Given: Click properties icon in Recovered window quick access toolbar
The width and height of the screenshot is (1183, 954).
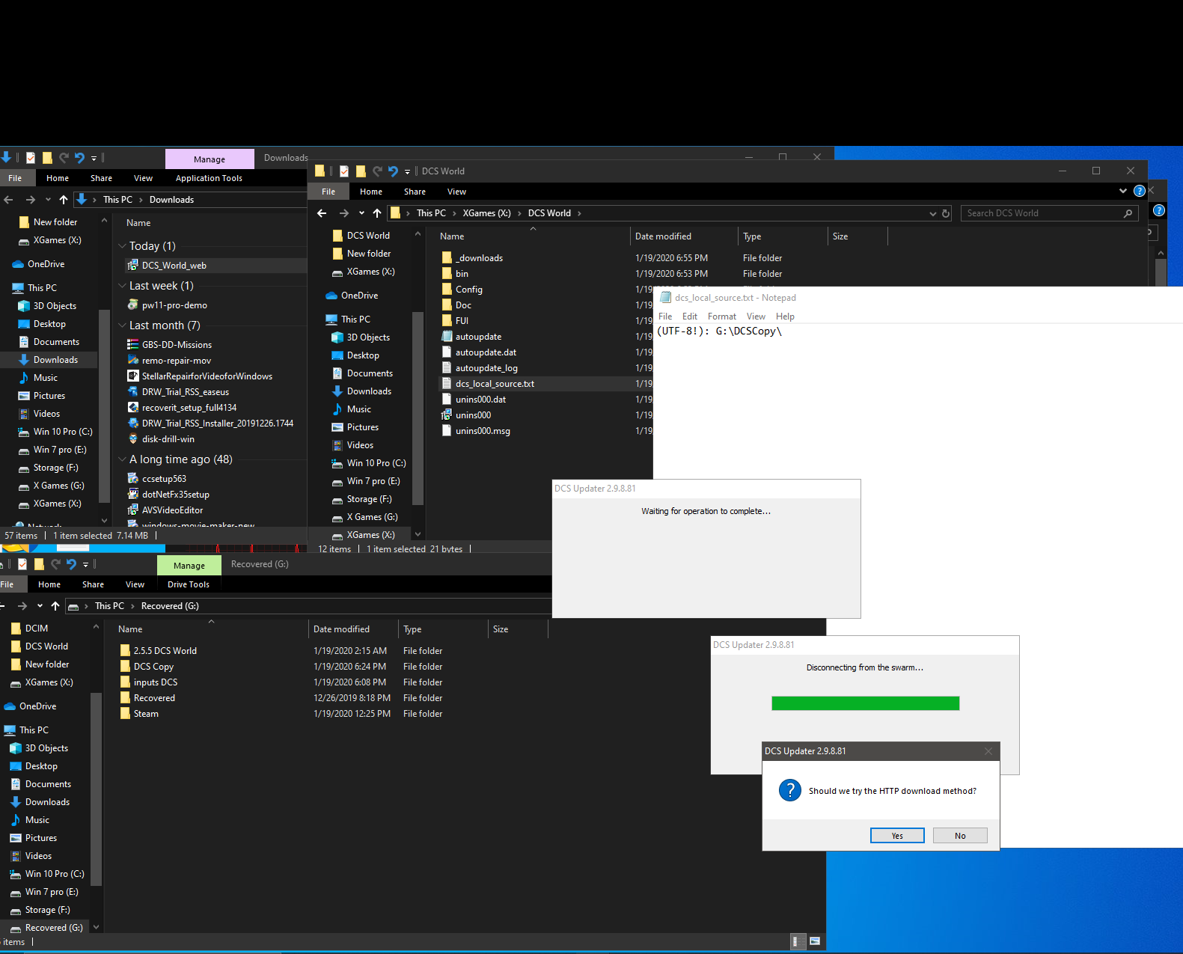Looking at the screenshot, I should [22, 564].
